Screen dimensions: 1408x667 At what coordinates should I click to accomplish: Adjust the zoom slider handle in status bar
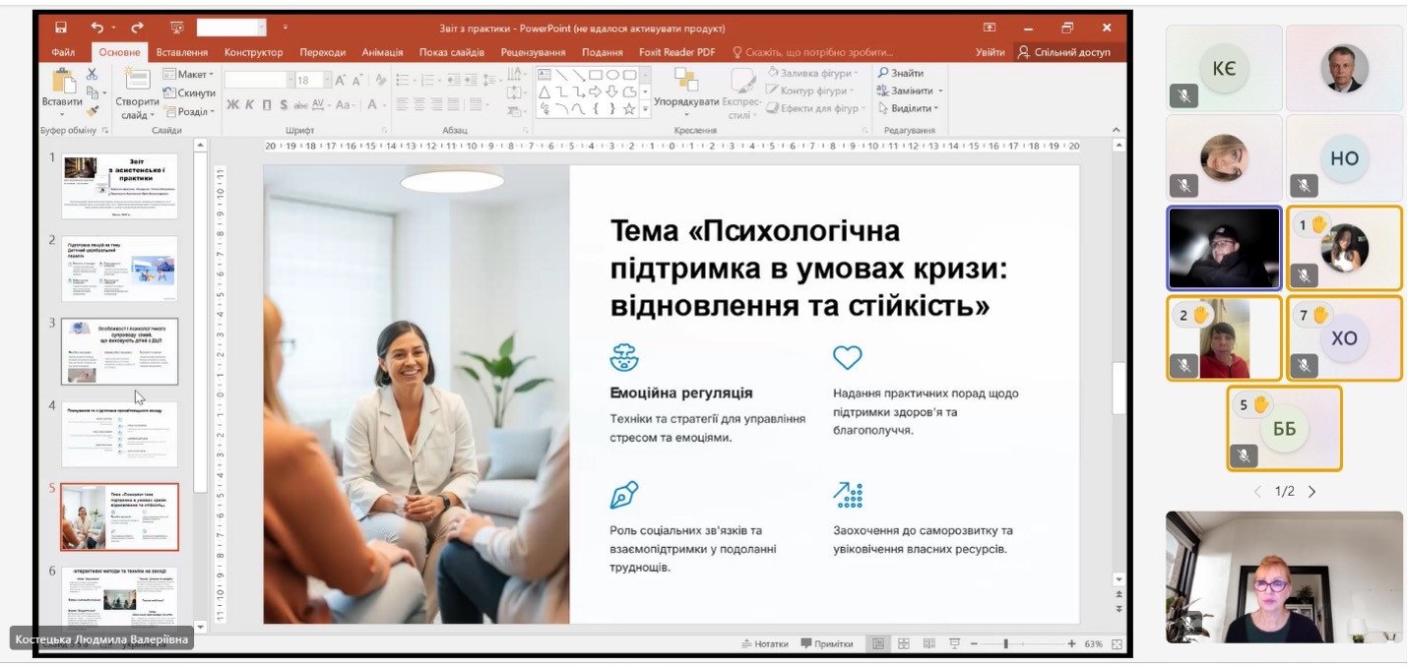[x=1005, y=643]
